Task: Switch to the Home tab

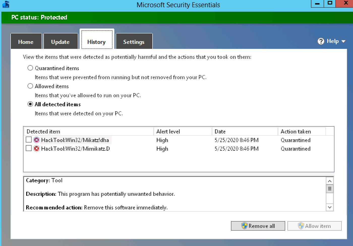Action: coord(26,41)
